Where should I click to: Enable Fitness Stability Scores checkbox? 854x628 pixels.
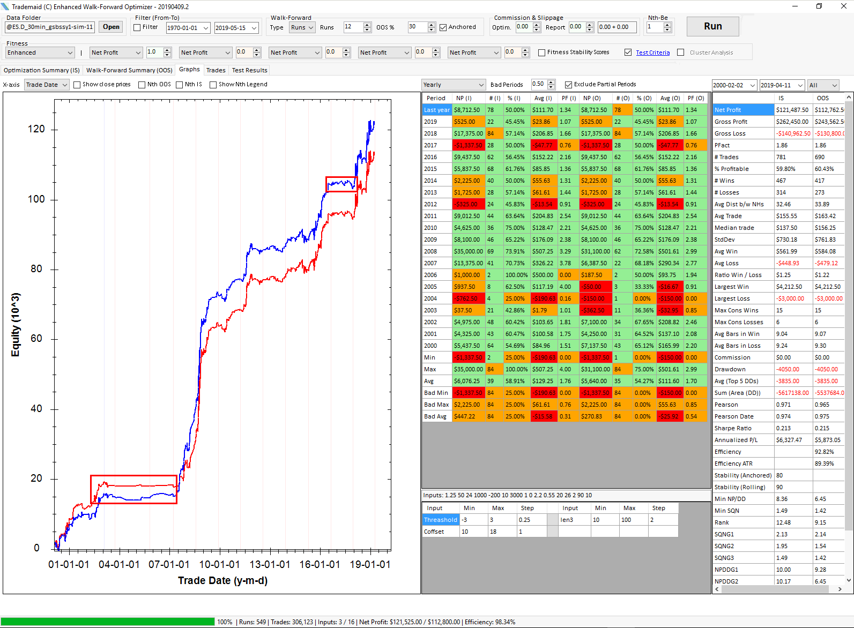coord(542,53)
